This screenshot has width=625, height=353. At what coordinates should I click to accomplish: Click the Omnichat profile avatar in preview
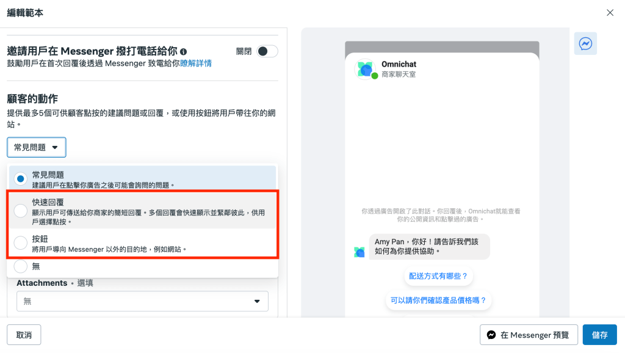pos(366,70)
